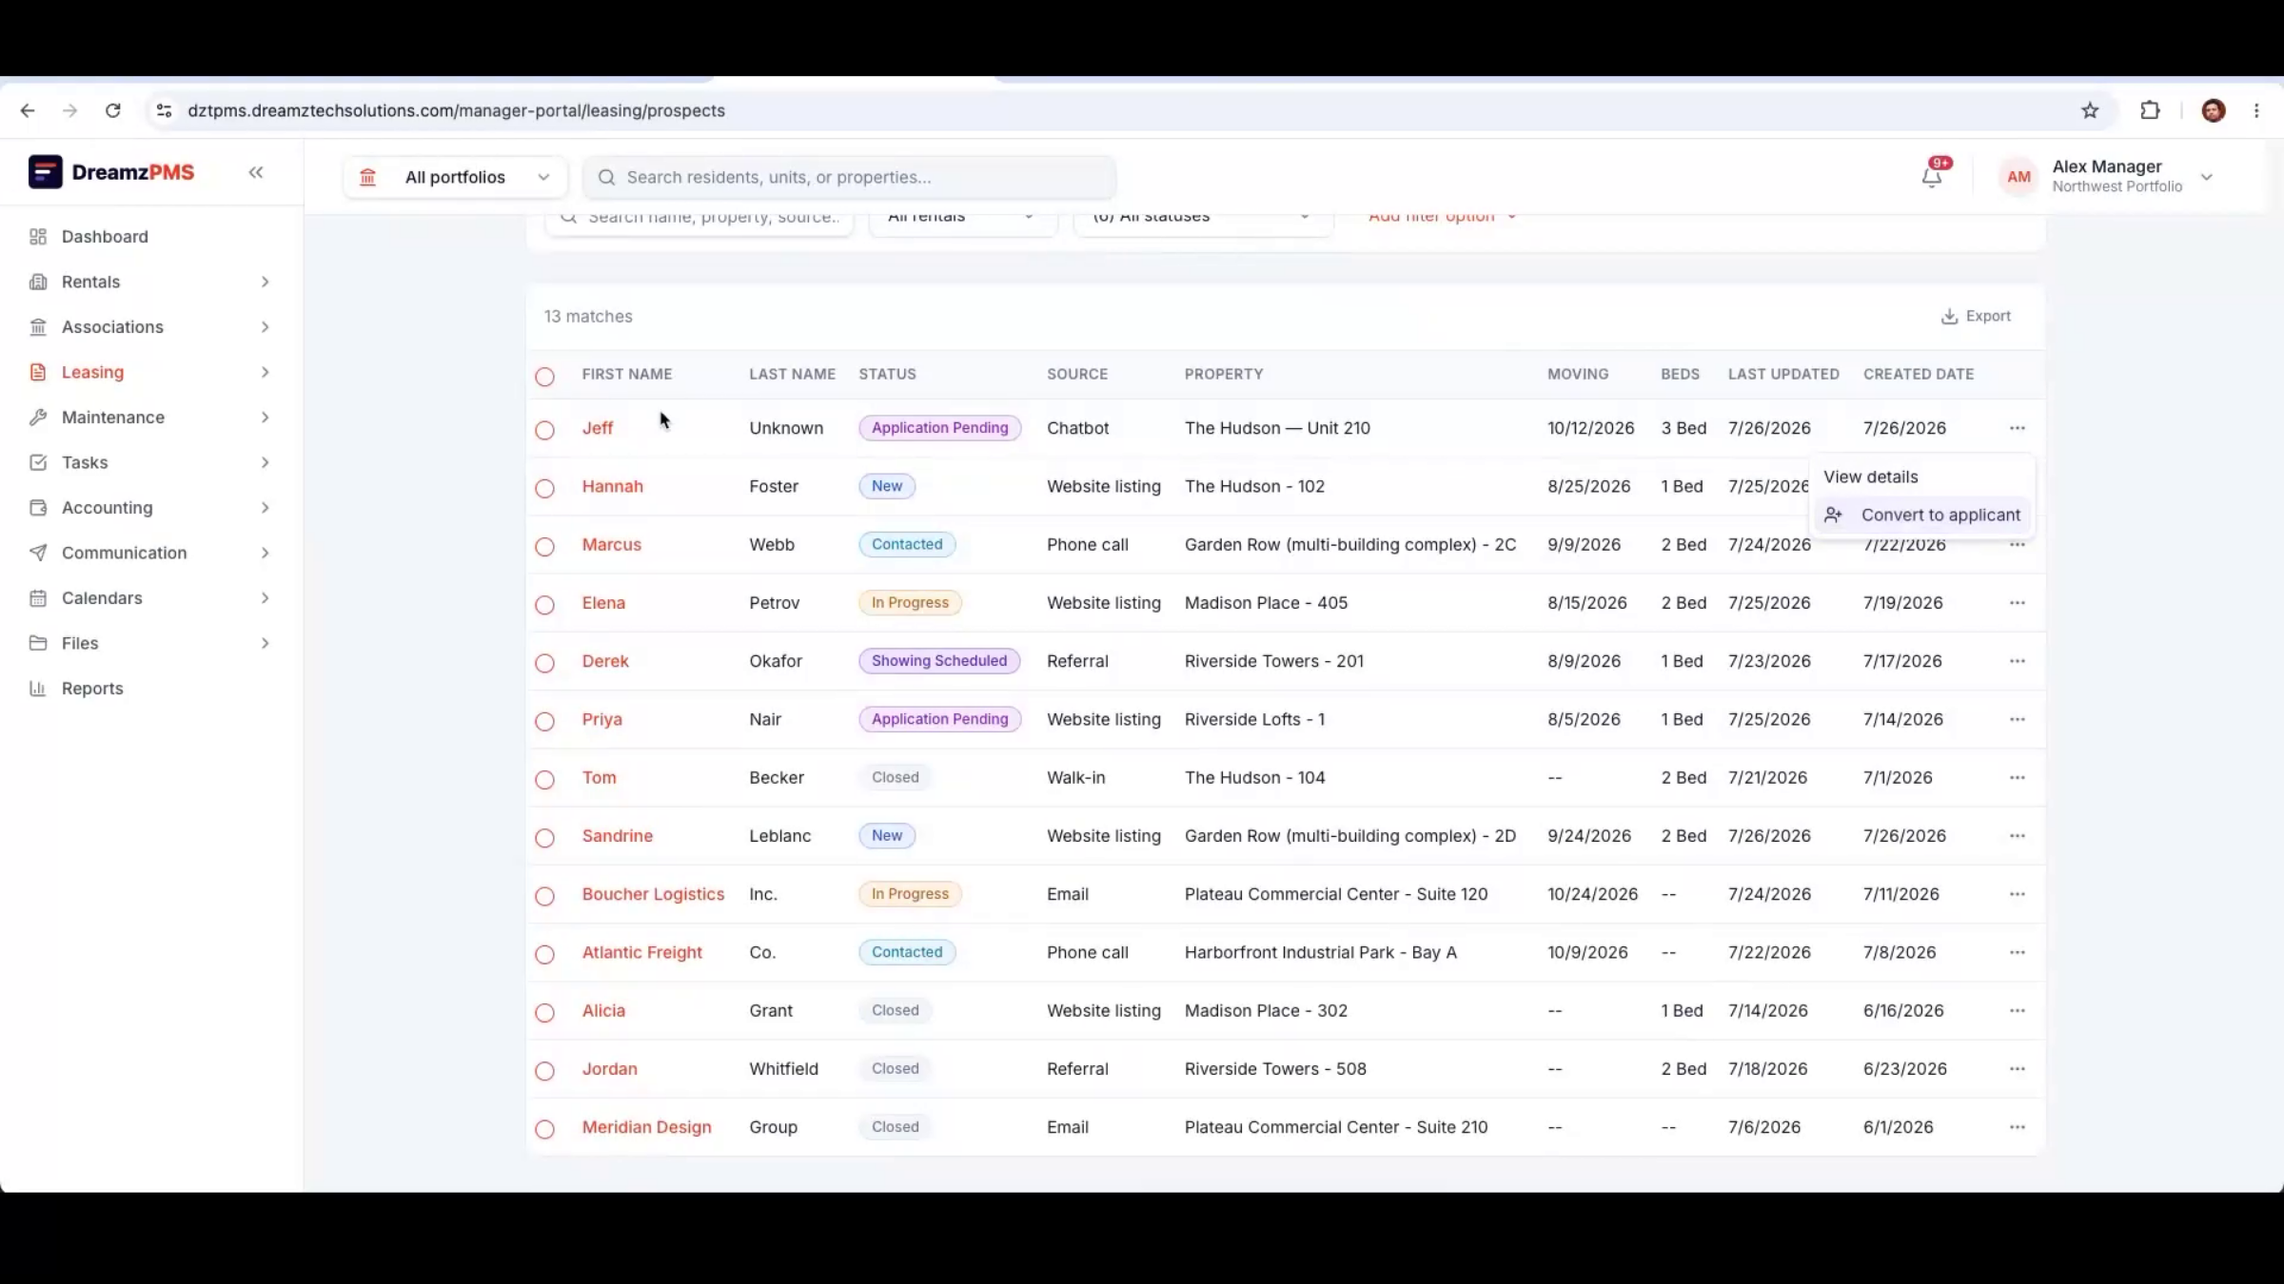Open the Alex Manager account dropdown
Viewport: 2284px width, 1284px height.
tap(2206, 177)
